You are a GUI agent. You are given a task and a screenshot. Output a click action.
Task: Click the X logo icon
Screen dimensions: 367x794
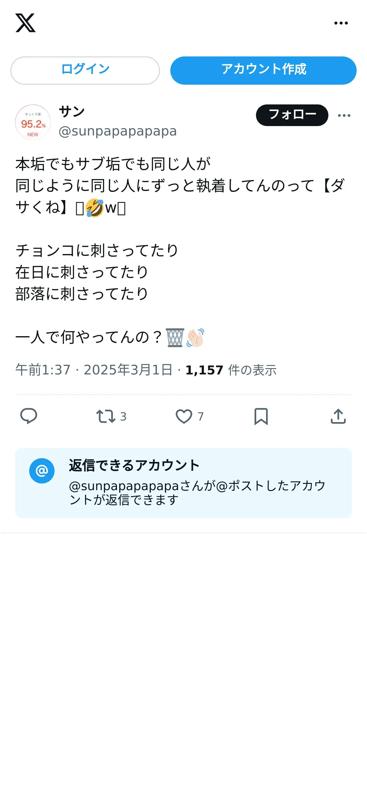[x=25, y=23]
